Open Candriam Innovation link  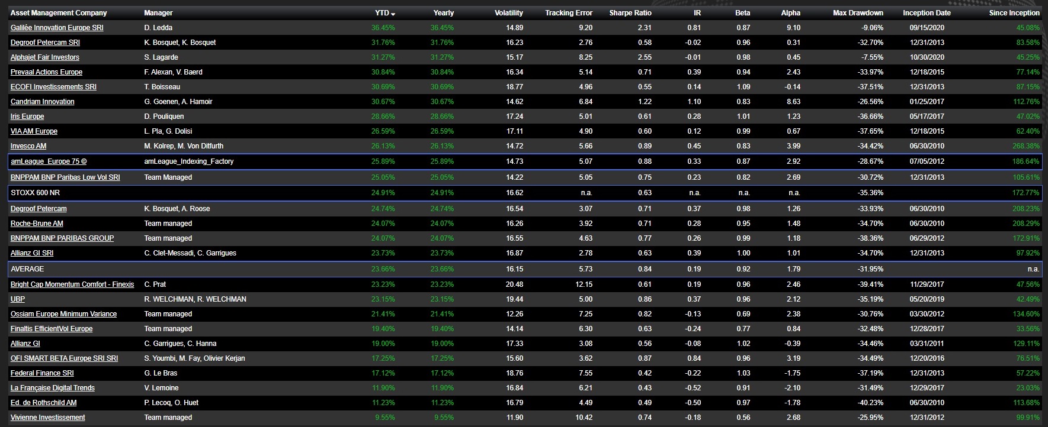point(43,102)
